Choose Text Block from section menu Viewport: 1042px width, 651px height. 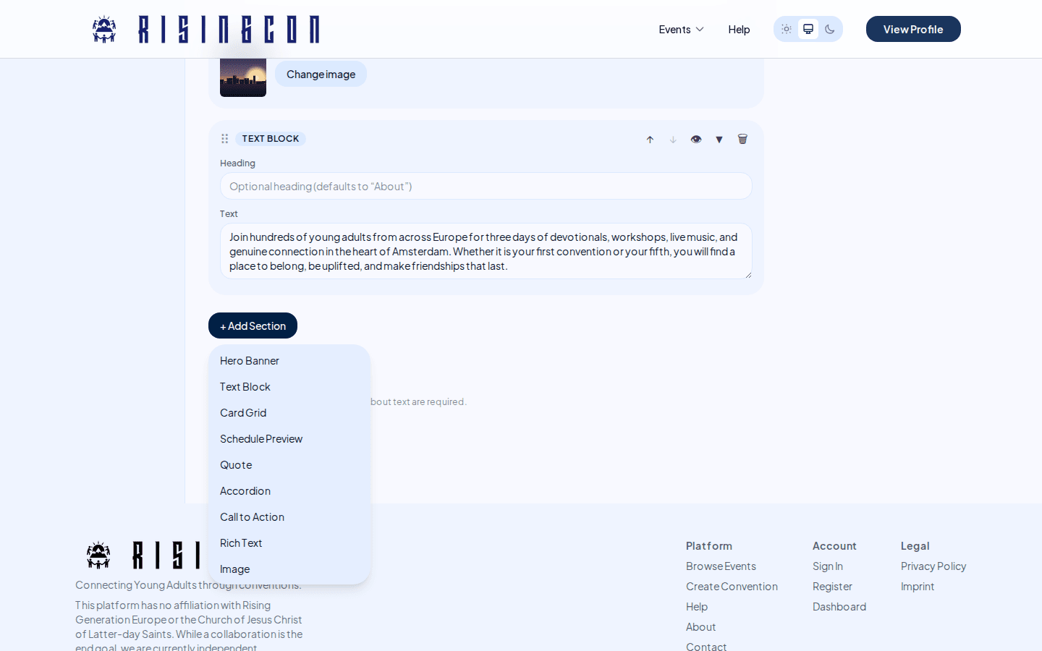click(x=289, y=387)
